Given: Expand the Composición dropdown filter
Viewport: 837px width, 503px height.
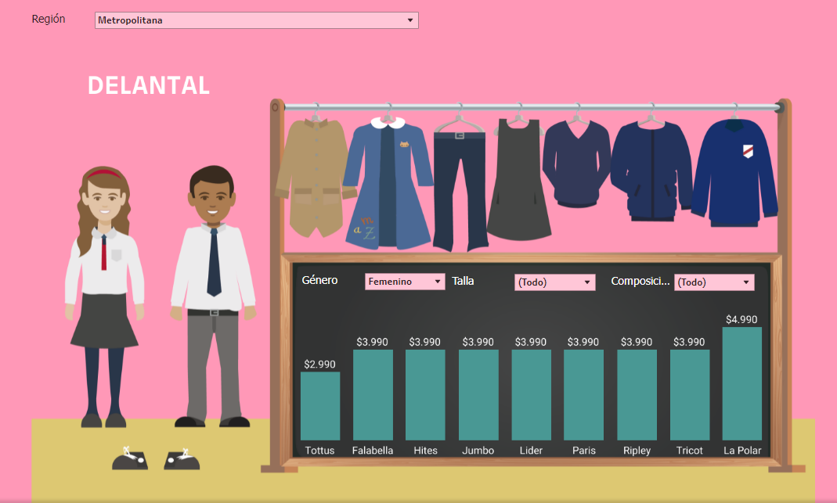Looking at the screenshot, I should [714, 282].
